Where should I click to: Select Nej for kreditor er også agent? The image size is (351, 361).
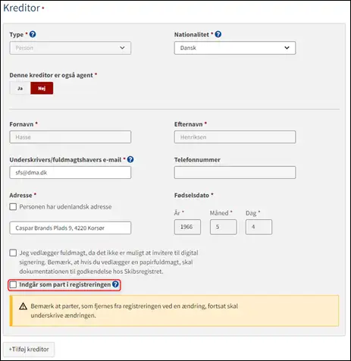(42, 88)
